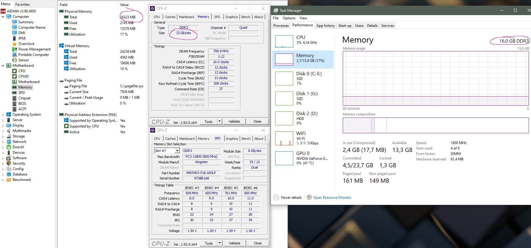
Task: Click Close button in CPU-Z Memory window
Action: pos(257,121)
